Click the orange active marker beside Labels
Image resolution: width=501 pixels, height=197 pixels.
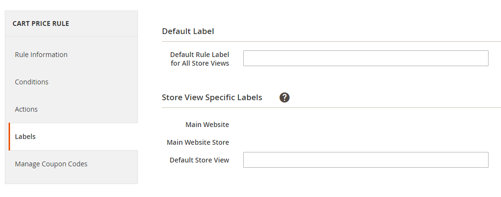point(9,137)
